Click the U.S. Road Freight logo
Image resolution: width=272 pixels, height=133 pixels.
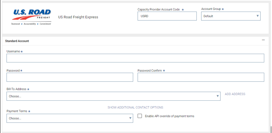pos(31,17)
